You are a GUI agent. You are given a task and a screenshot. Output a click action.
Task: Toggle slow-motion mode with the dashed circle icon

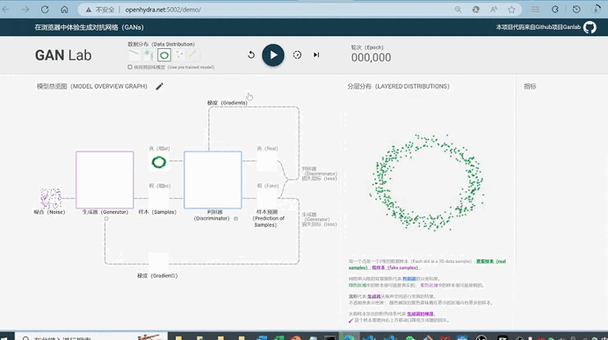(x=297, y=55)
